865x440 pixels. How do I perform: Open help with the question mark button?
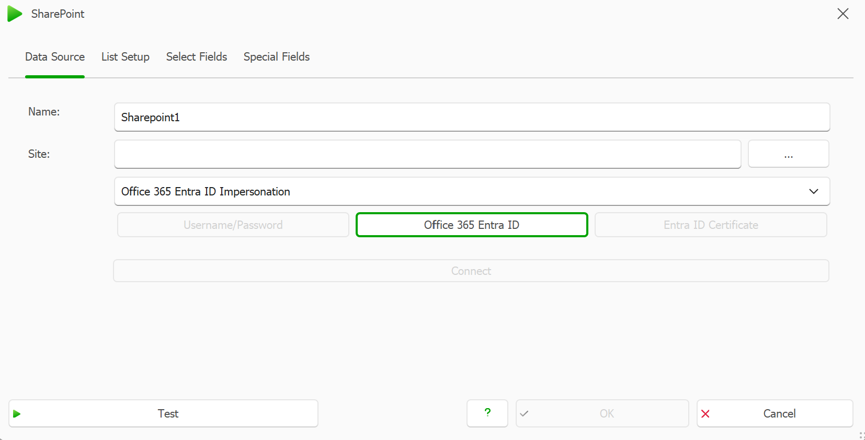(x=487, y=413)
